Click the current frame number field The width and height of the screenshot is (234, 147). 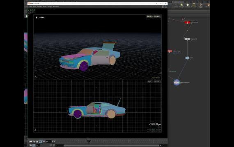tap(48, 142)
